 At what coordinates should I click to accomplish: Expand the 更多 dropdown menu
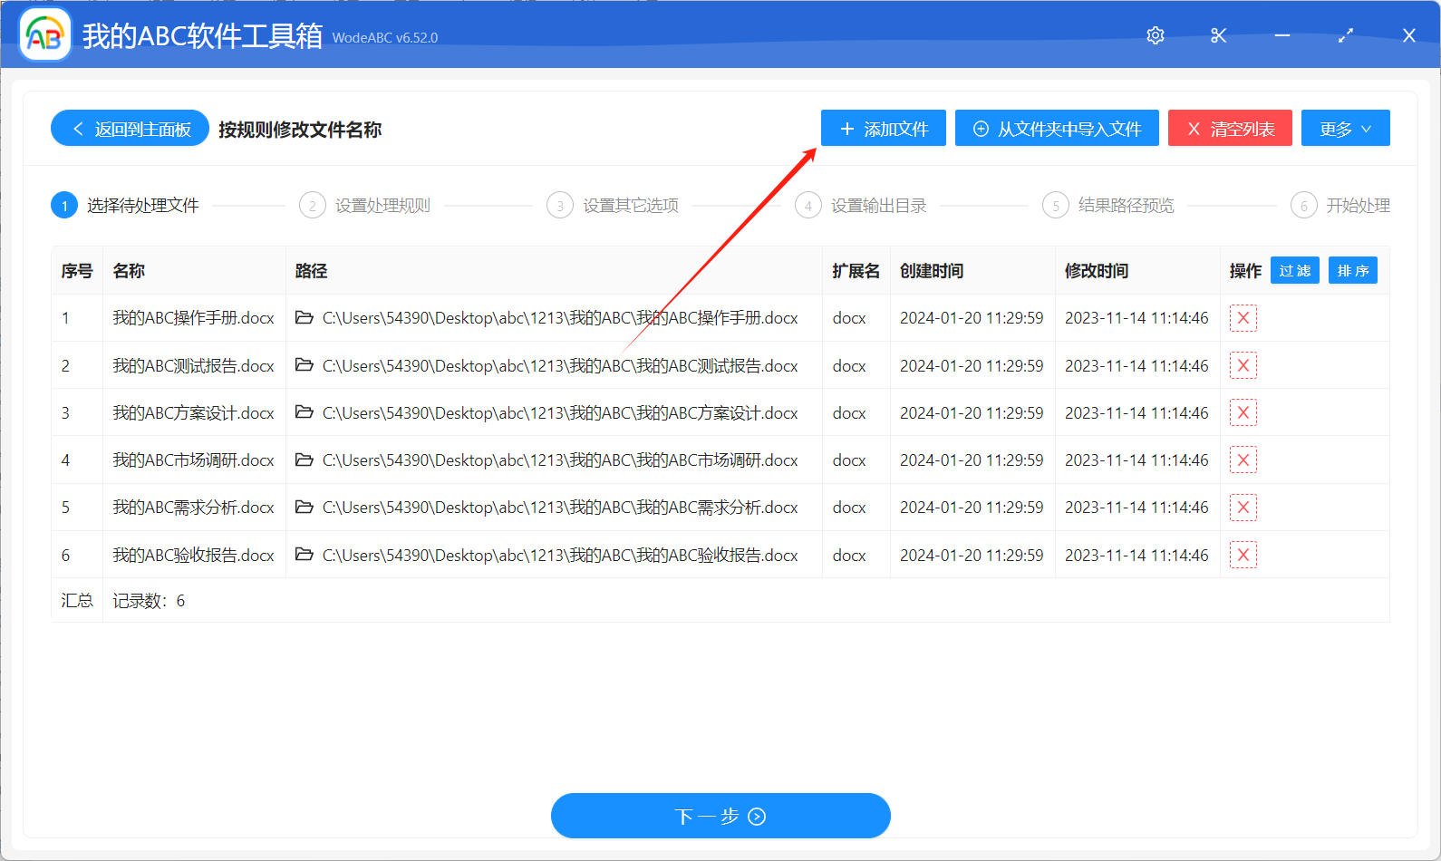click(1345, 129)
